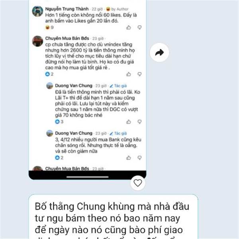This screenshot has width=239, height=239.
Task: Like the reply about 3, 4/12 Bank buyers
Action: [129, 158]
